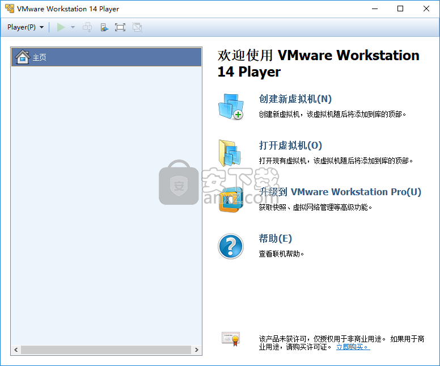Screen dimensions: 440x366
Task: Minimize the VMware Player window
Action: [x=375, y=9]
